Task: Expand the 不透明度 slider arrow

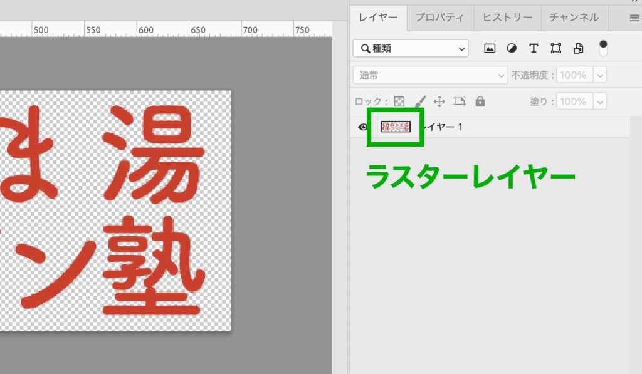Action: (600, 76)
